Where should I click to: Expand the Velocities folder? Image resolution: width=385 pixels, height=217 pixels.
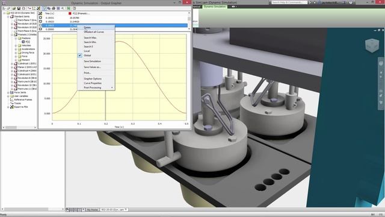tap(16, 46)
